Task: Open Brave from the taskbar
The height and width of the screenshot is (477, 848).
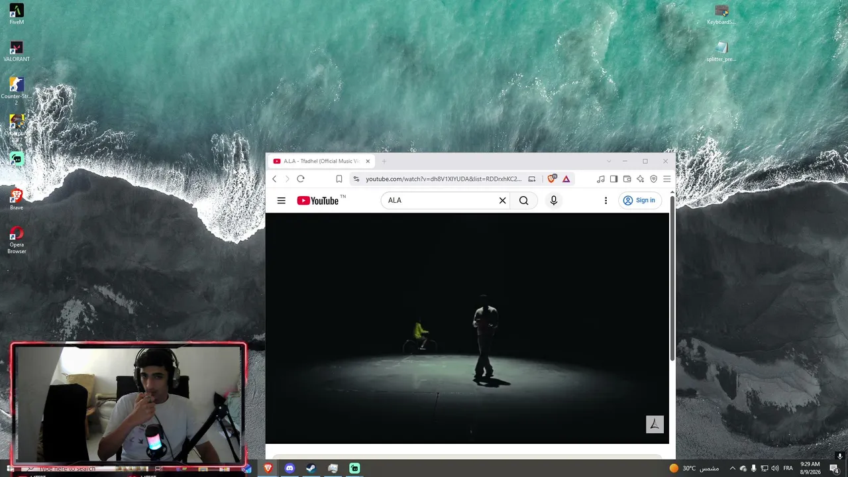Action: [x=268, y=468]
